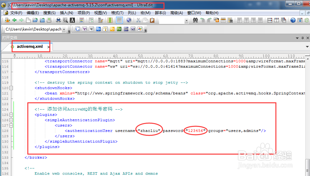This screenshot has height=176, width=310.
Task: Click the green Save to disk icon
Action: tap(49, 20)
